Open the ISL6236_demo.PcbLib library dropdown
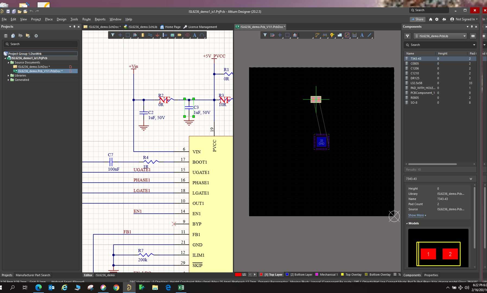This screenshot has height=293, width=487. click(x=464, y=36)
